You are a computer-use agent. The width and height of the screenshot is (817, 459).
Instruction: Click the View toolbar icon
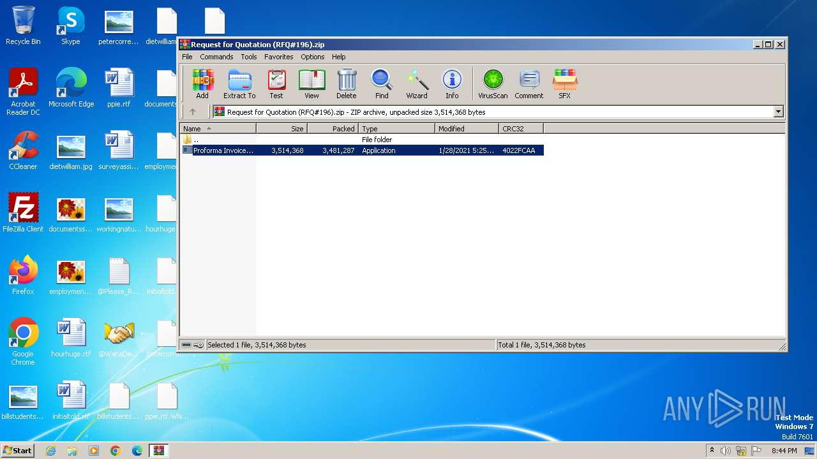311,84
